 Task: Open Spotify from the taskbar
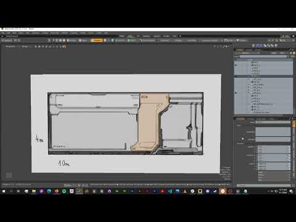point(64,191)
